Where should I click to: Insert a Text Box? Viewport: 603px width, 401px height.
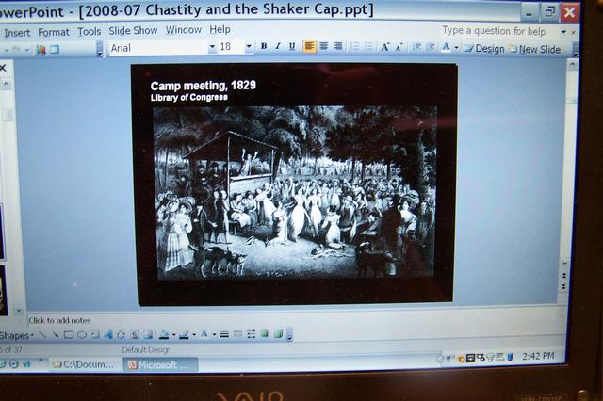(95, 335)
